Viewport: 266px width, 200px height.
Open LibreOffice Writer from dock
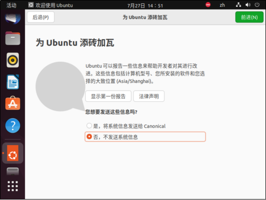pyautogui.click(x=13, y=82)
